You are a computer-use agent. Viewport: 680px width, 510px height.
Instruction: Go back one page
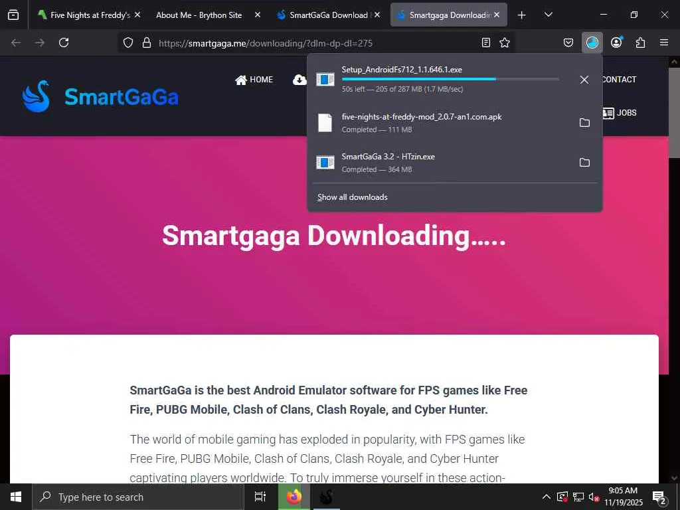coord(16,42)
